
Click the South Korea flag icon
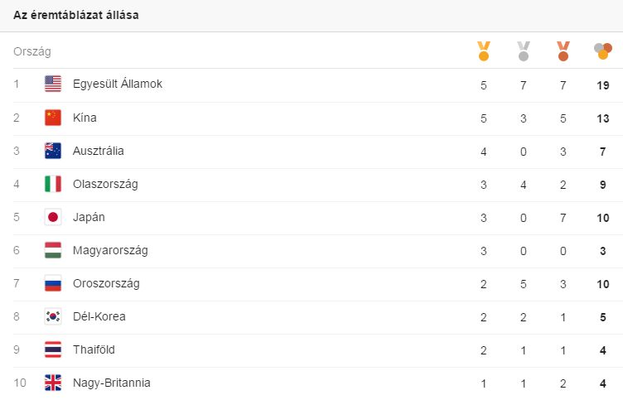point(53,316)
